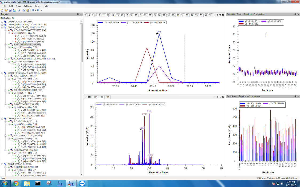
Task: Open TeamViewer from the taskbar
Action: [x=82, y=183]
